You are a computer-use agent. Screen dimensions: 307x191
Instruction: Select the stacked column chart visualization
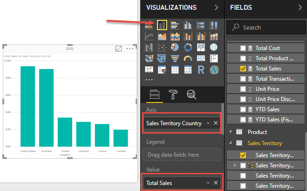click(x=162, y=25)
